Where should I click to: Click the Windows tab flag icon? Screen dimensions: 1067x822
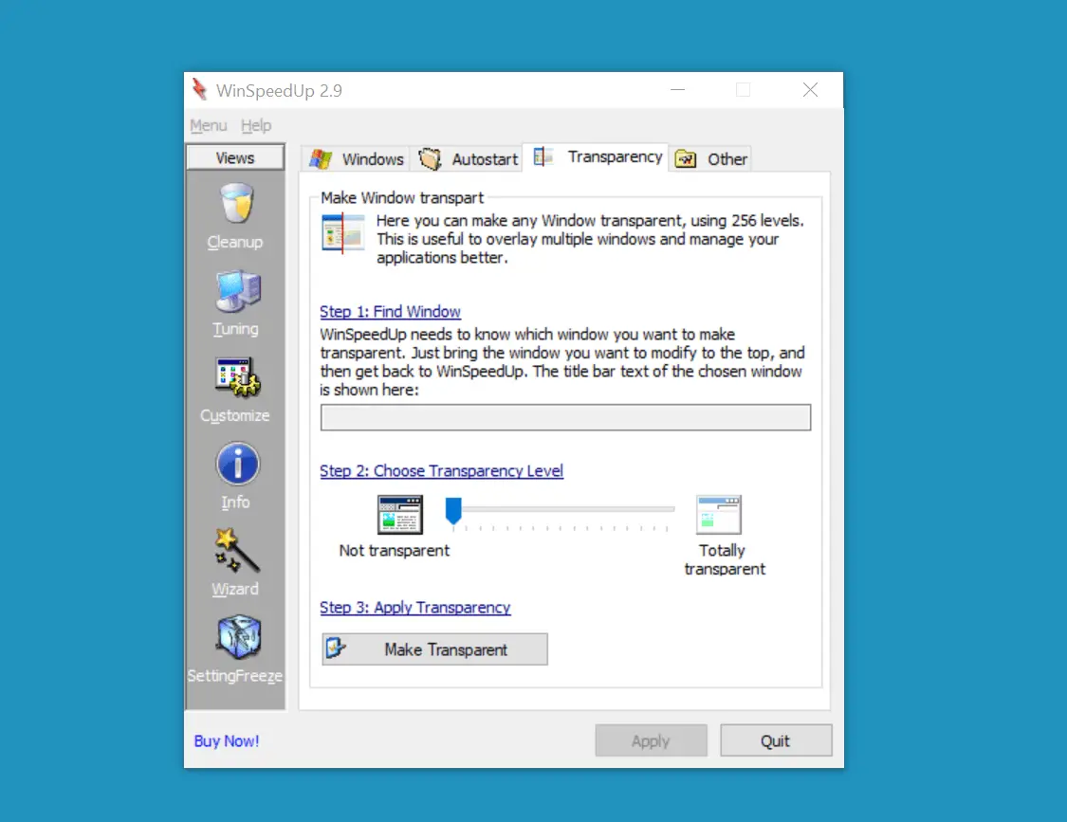[321, 159]
